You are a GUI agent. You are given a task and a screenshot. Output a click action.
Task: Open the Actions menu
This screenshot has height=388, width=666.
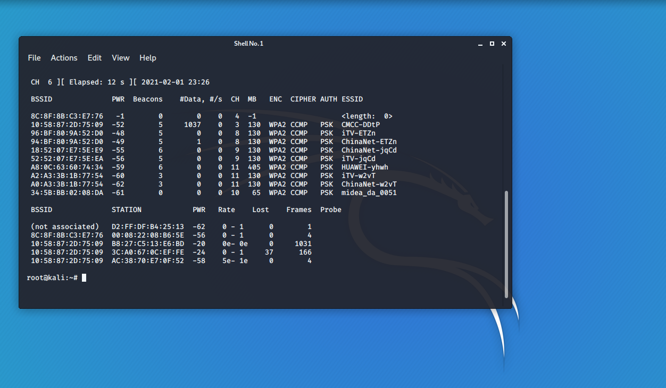pyautogui.click(x=64, y=58)
